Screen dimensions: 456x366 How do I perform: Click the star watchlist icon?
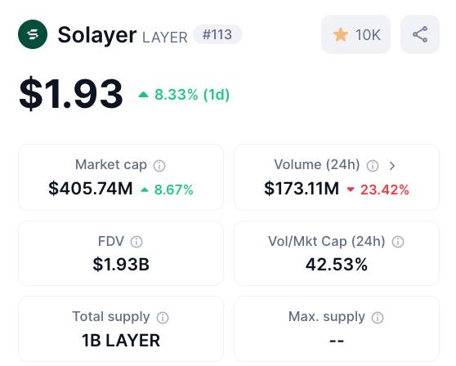click(x=341, y=34)
